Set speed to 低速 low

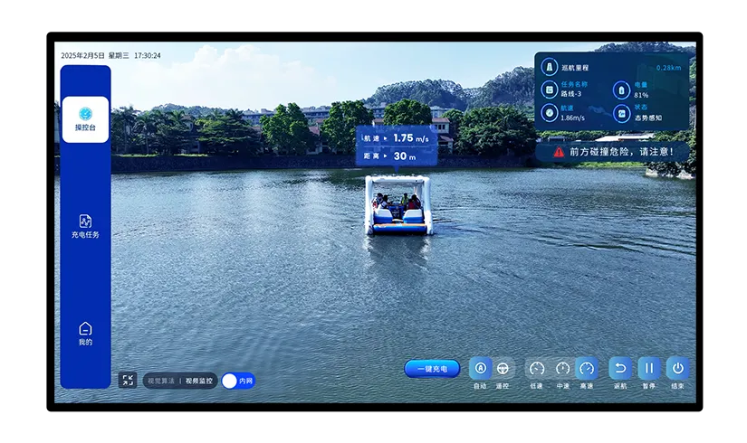(x=537, y=368)
